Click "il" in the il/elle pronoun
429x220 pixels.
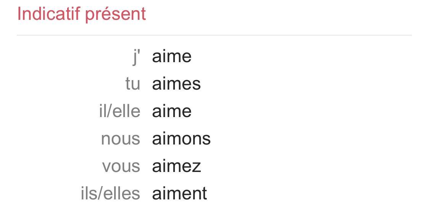pyautogui.click(x=103, y=111)
